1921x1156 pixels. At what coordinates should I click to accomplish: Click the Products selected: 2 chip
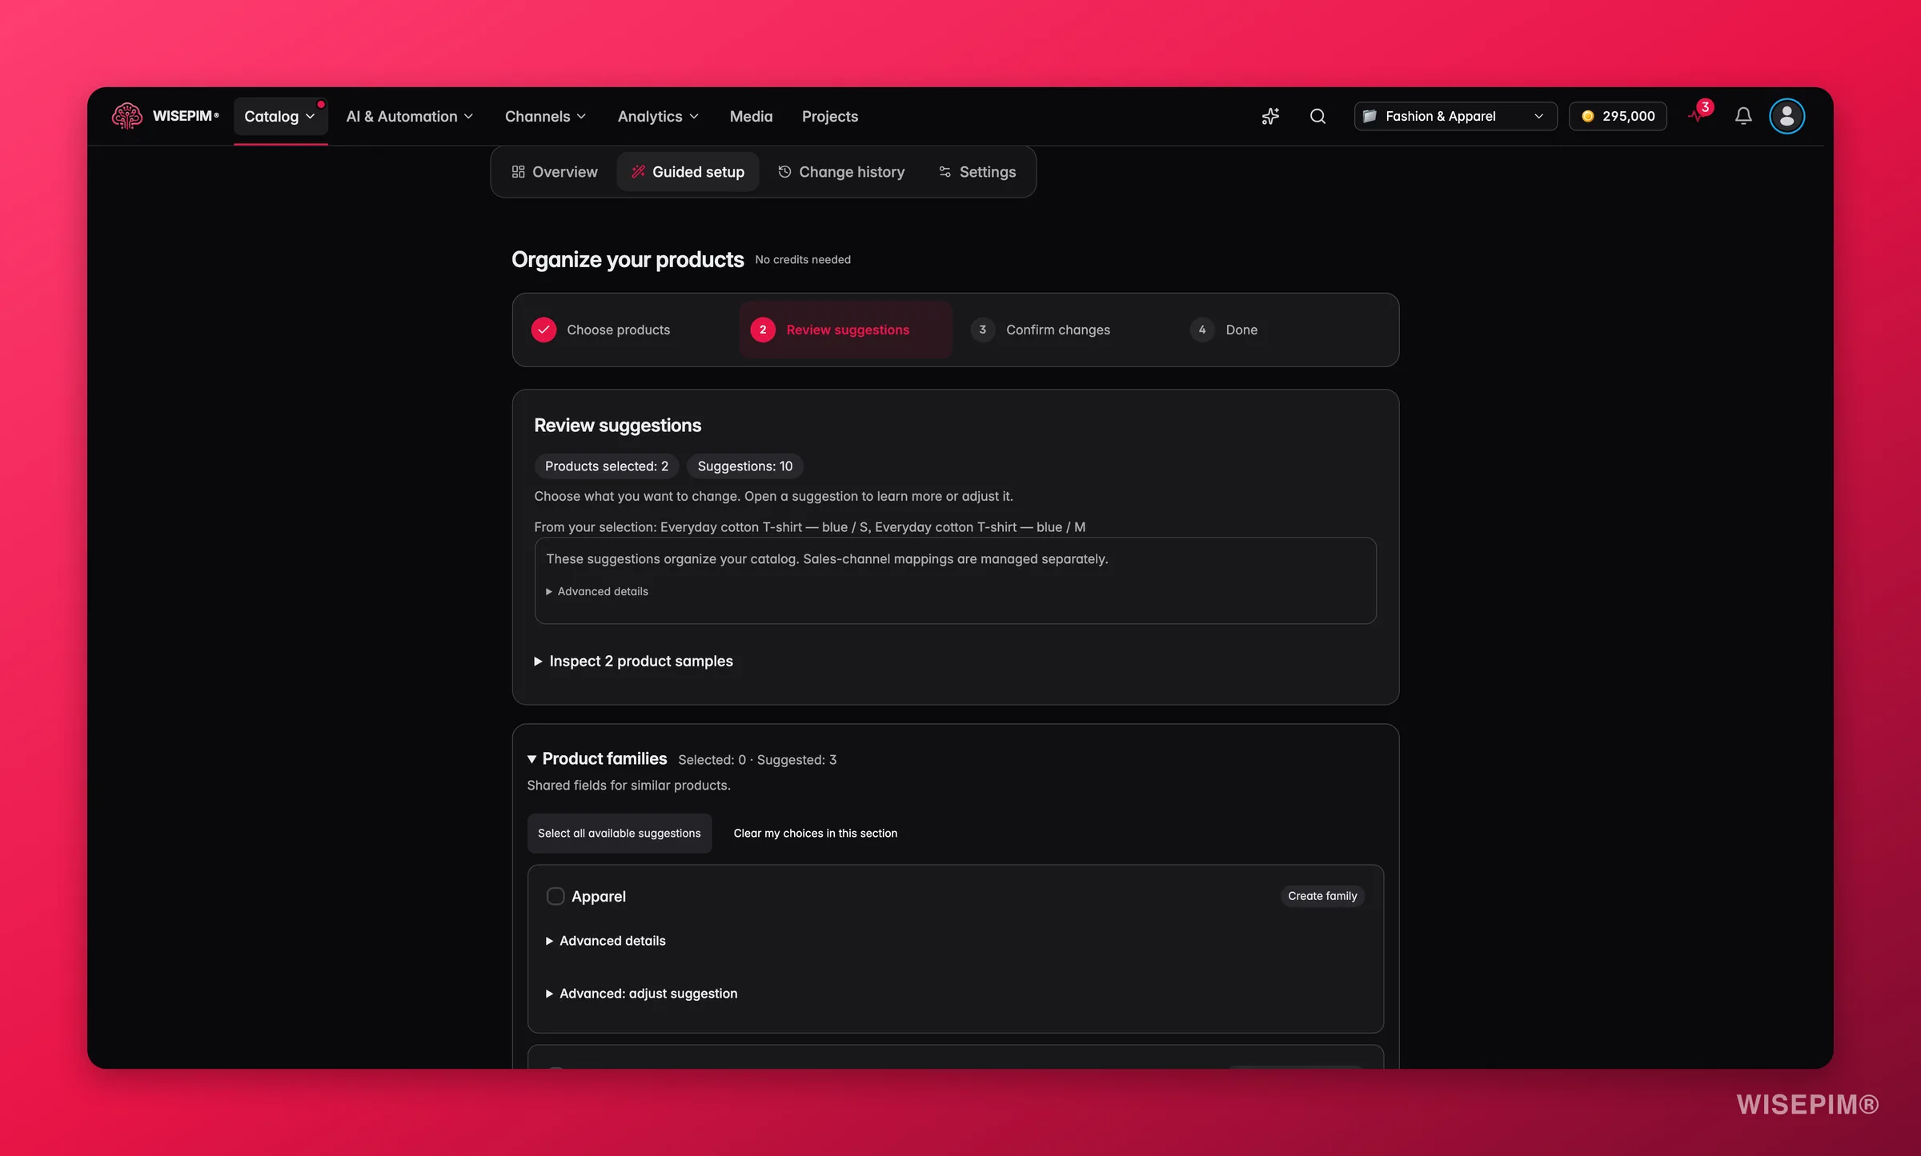click(x=607, y=466)
